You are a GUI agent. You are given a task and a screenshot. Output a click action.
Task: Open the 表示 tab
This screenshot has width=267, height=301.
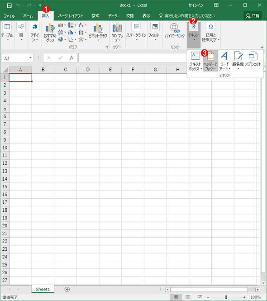point(146,16)
